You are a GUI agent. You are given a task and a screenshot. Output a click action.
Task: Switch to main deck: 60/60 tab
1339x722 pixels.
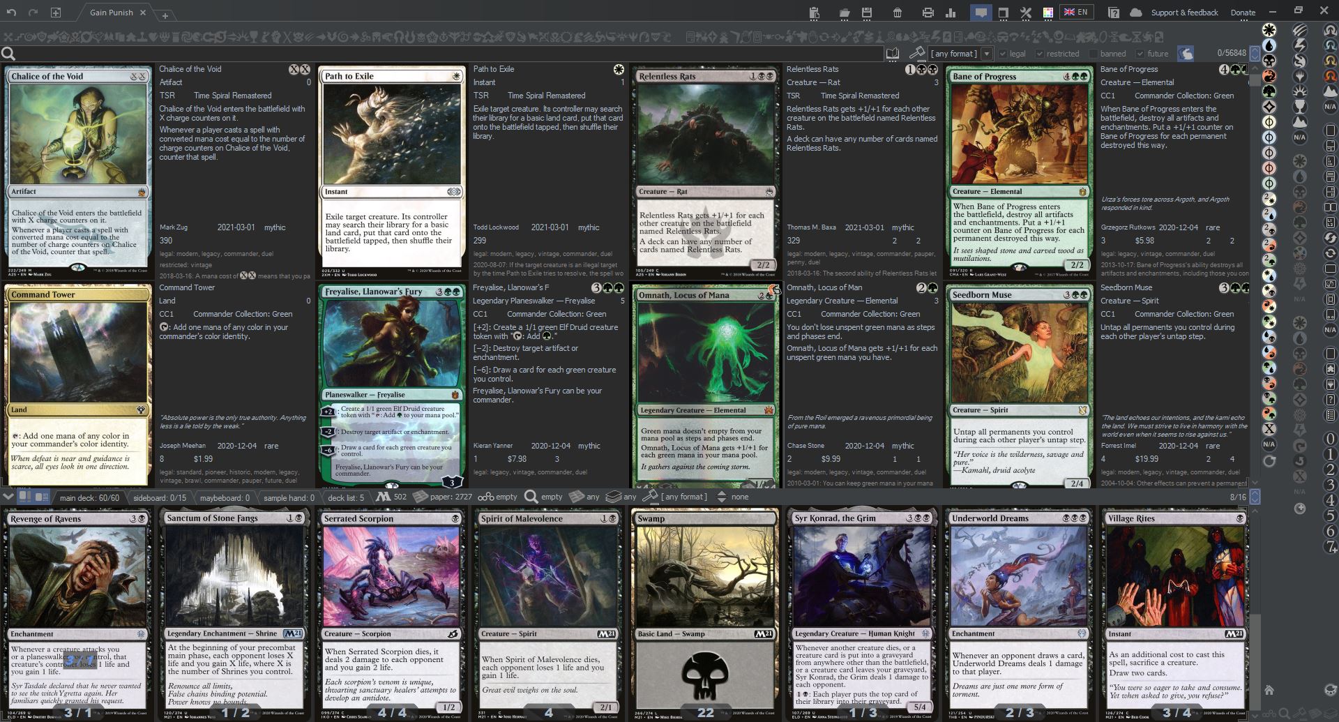89,497
